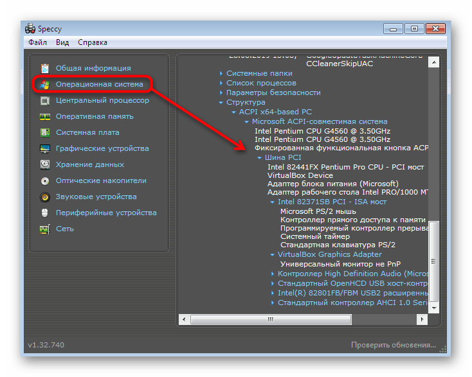Expand the Контроллер High Definition Audio node

coord(273,274)
